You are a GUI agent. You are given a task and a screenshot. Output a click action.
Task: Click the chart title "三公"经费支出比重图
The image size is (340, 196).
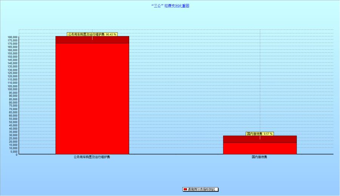[x=170, y=6]
